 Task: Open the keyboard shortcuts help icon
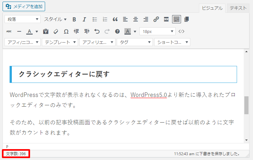117,31
